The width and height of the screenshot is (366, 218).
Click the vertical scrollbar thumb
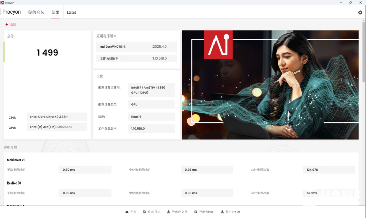pyautogui.click(x=364, y=52)
